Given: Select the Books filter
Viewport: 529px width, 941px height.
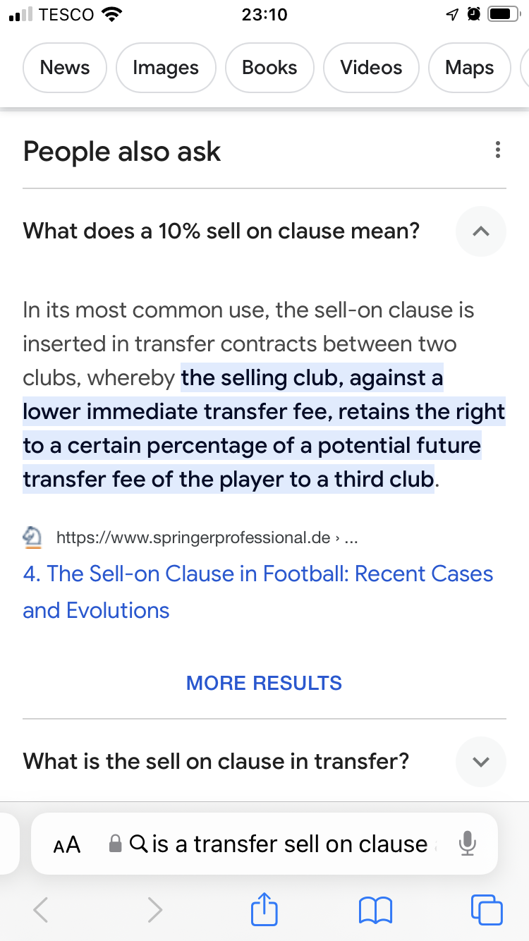Looking at the screenshot, I should pos(269,68).
